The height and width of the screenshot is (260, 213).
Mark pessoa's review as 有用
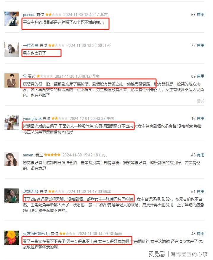coord(201,15)
